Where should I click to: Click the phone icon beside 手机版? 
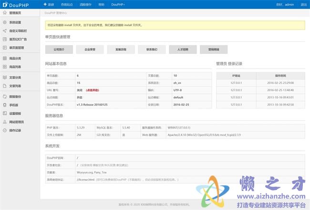(5, 105)
